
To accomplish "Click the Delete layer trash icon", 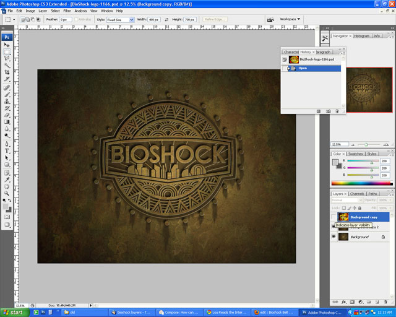I will (385, 302).
